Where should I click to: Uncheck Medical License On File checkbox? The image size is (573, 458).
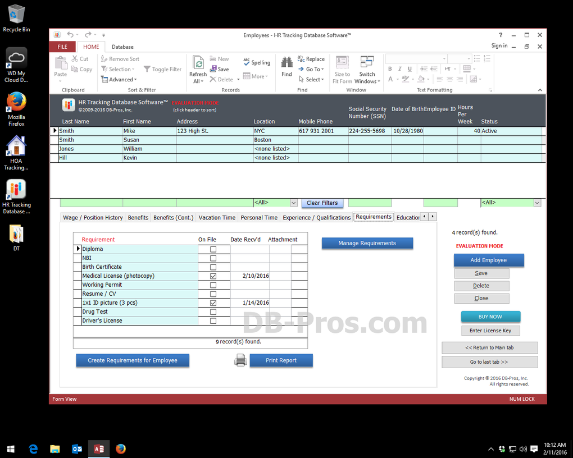[x=213, y=276]
